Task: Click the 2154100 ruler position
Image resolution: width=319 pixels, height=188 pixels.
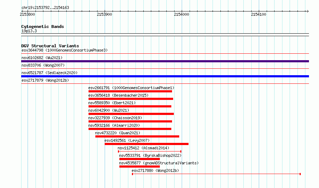Action: (258, 14)
